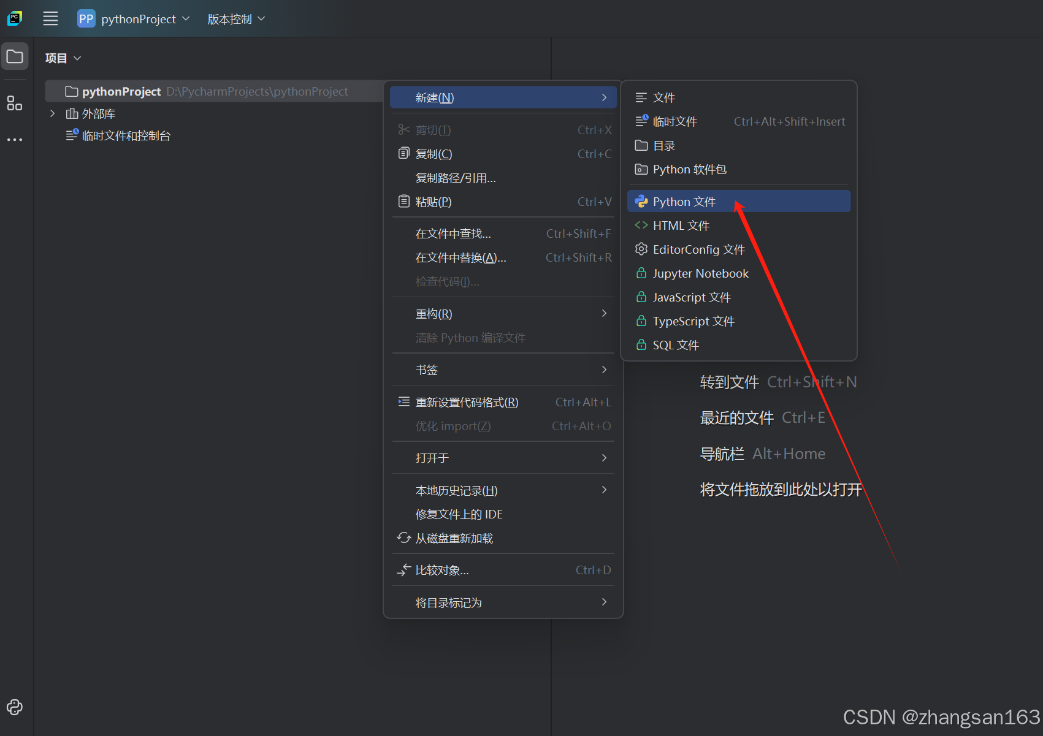The height and width of the screenshot is (736, 1043).
Task: Click the 最近的文件 shortcut link
Action: 736,417
